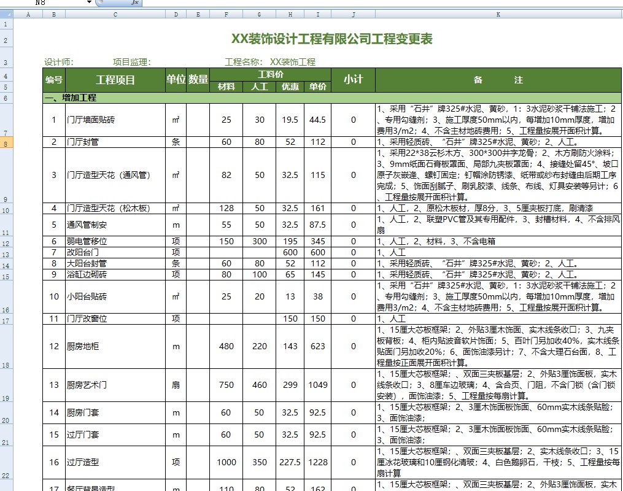Select the 大阳台封管 item cell

(115, 263)
